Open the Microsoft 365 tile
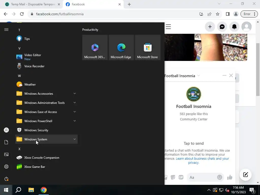Viewport: 260px width, 195px height. (x=95, y=47)
